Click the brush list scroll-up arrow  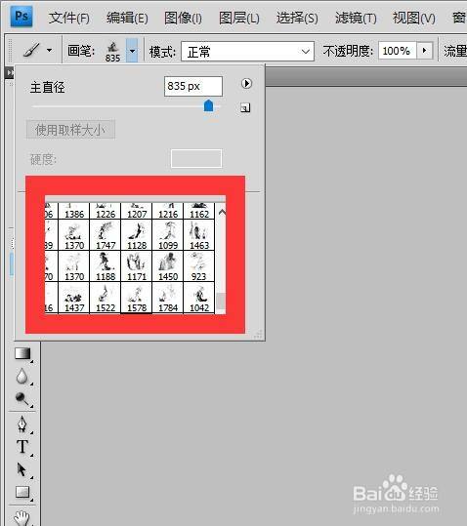point(222,212)
